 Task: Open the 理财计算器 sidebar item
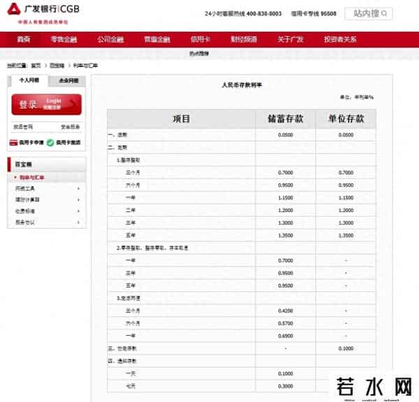pos(27,200)
